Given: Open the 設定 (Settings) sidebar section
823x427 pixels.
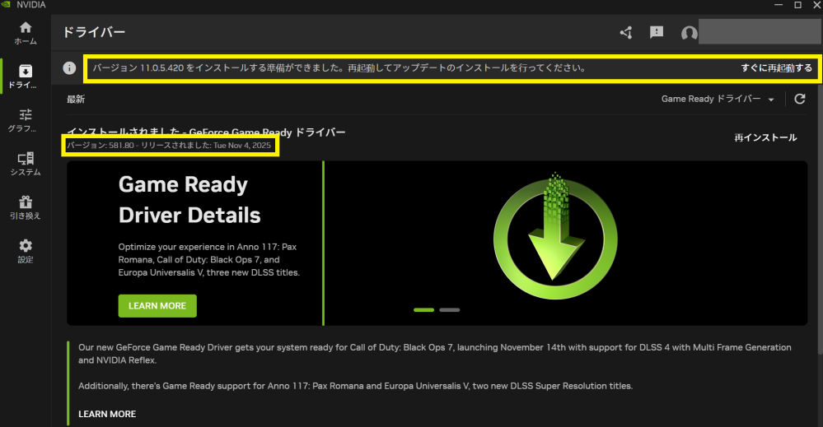Looking at the screenshot, I should (x=26, y=251).
